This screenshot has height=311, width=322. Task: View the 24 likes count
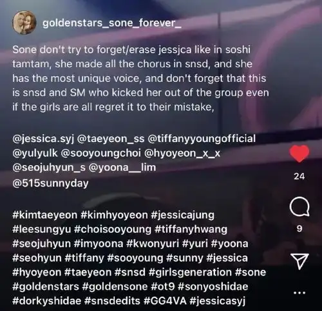(x=299, y=176)
